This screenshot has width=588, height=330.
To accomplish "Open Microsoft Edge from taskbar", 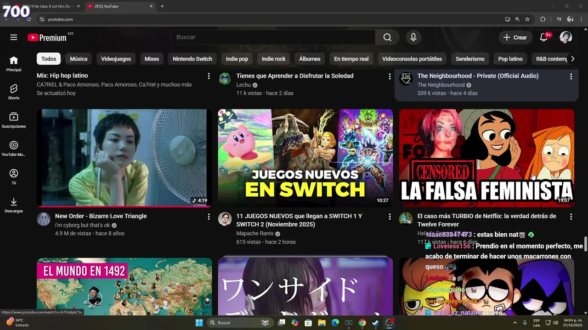I will [x=335, y=323].
